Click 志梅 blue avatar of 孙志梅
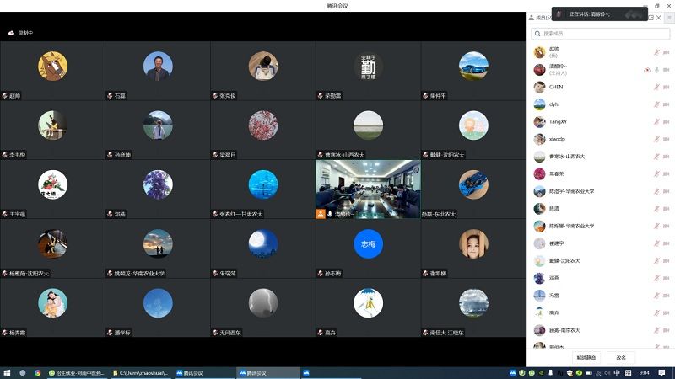 (368, 243)
